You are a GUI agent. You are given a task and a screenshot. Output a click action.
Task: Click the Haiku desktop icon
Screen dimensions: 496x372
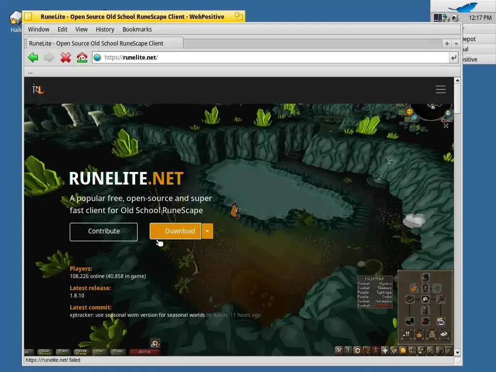[x=15, y=21]
